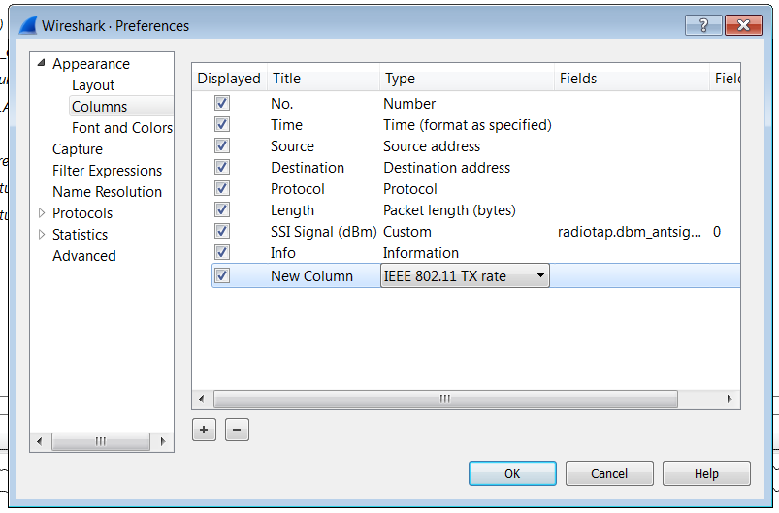Select Columns preferences page
The width and height of the screenshot is (779, 513).
(99, 107)
